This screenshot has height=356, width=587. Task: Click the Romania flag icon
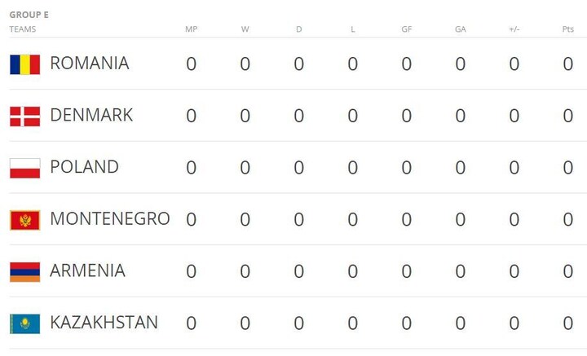[24, 64]
